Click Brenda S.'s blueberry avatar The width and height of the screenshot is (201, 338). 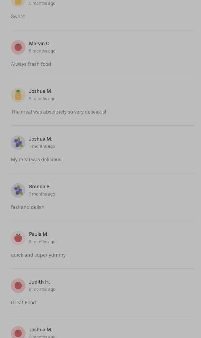[18, 190]
